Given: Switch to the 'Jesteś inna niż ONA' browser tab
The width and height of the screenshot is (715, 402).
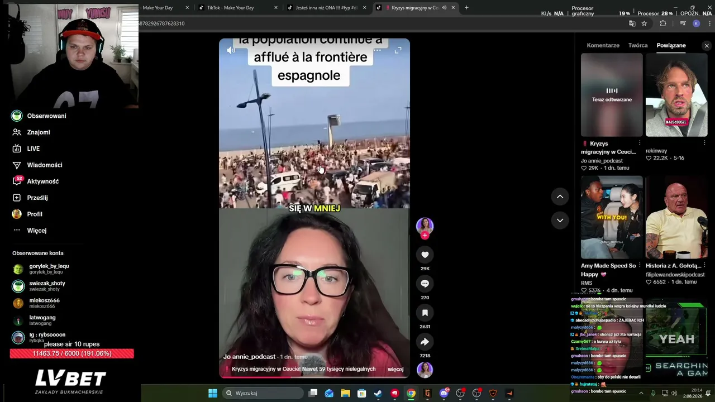Looking at the screenshot, I should [x=326, y=8].
